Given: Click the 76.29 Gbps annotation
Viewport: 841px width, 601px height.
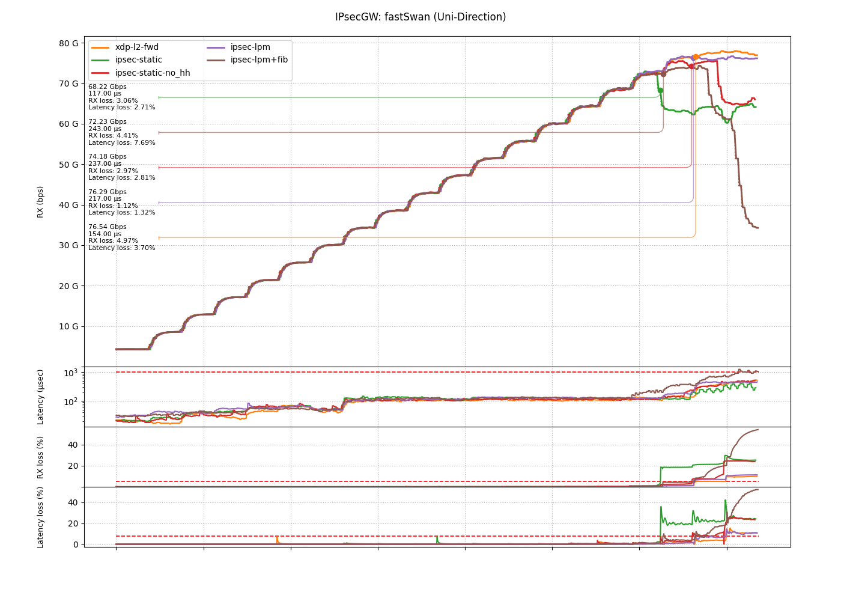Looking at the screenshot, I should click(108, 192).
